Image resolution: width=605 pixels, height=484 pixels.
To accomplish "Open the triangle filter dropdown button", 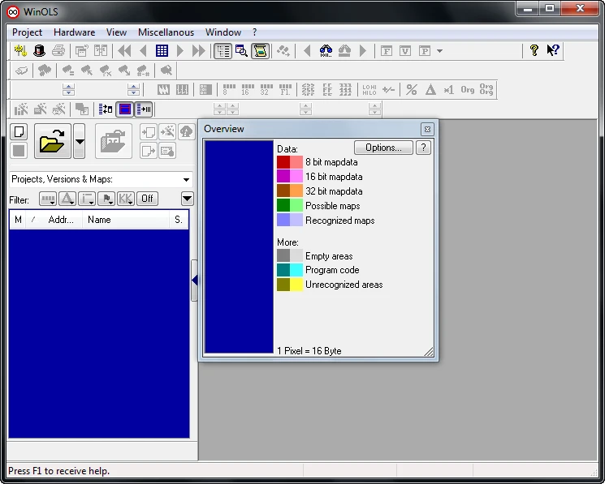I will point(67,199).
